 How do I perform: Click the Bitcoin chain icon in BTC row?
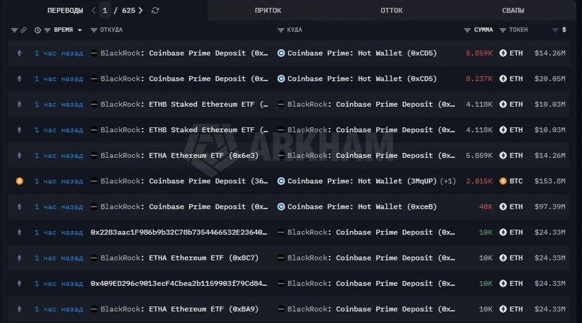click(x=20, y=181)
